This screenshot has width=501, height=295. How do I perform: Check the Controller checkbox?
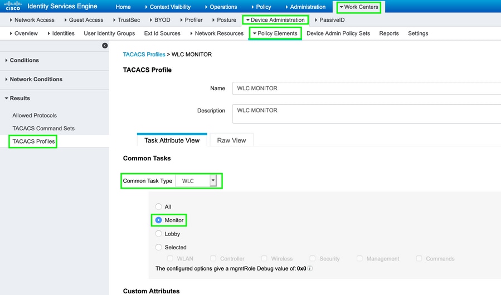(213, 258)
